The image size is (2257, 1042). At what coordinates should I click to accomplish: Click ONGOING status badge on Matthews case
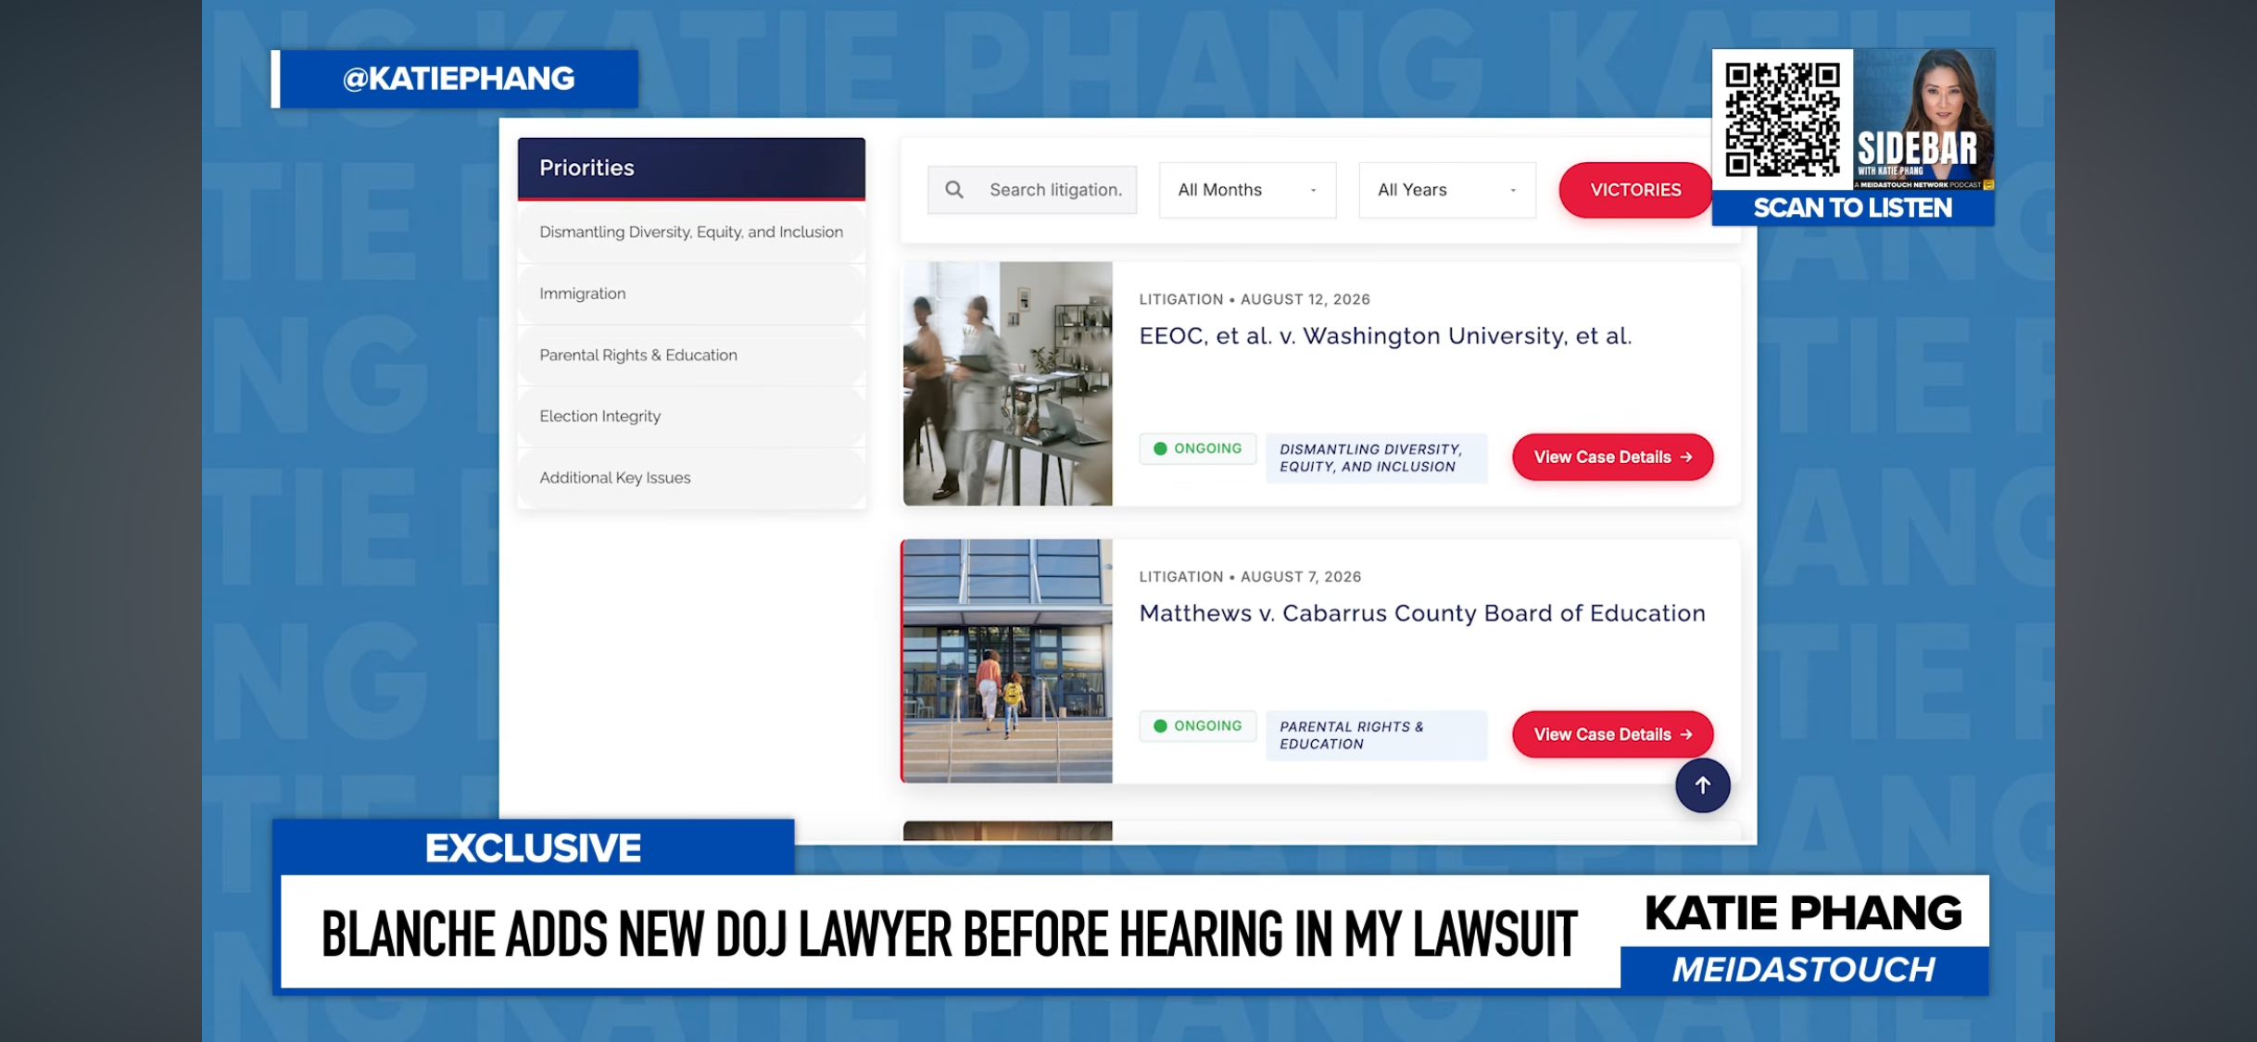[x=1197, y=726]
